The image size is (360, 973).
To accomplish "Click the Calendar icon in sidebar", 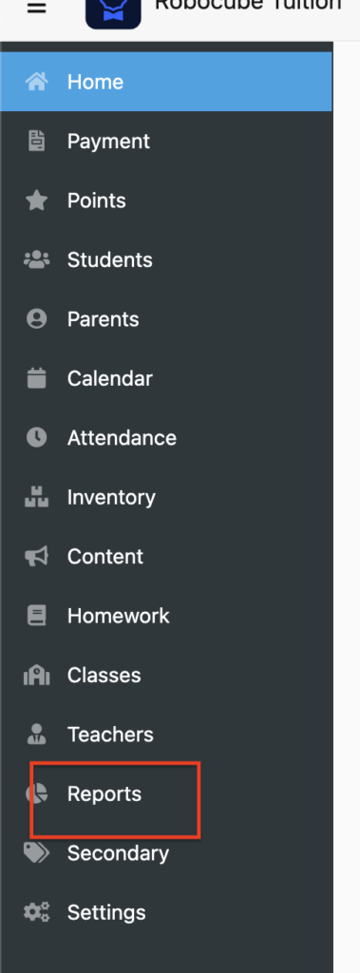I will (x=37, y=378).
